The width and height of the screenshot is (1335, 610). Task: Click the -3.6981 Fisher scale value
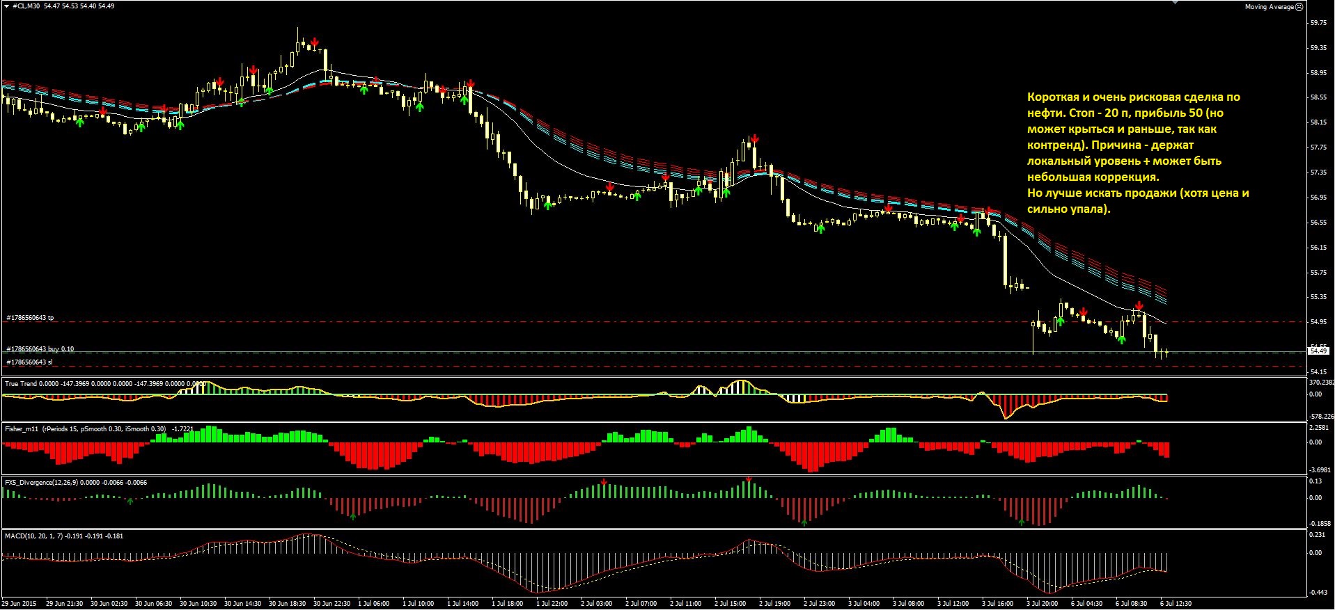(x=1320, y=470)
